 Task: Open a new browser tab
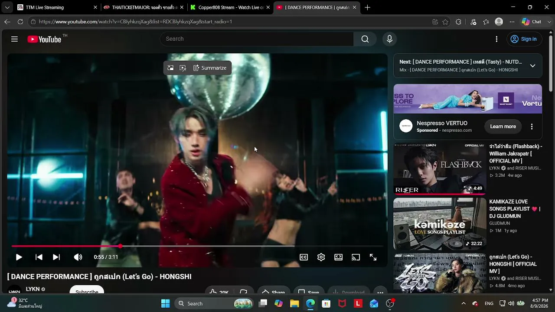[x=367, y=7]
